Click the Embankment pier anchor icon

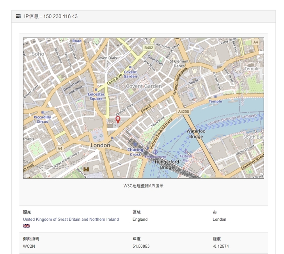(155, 151)
